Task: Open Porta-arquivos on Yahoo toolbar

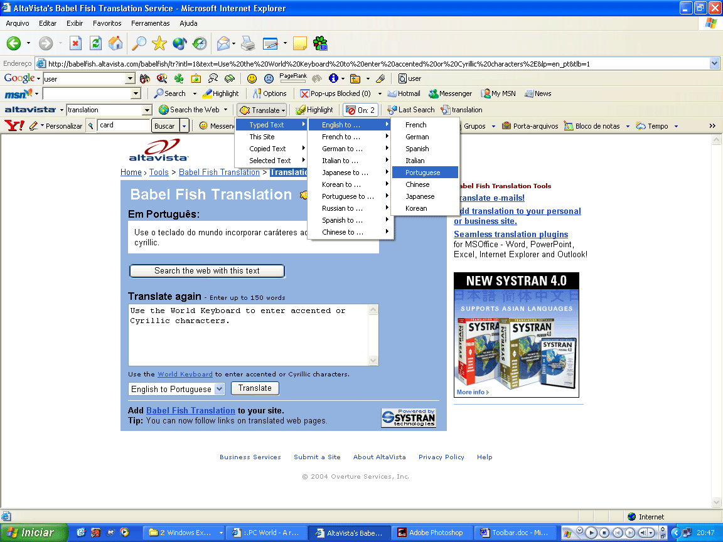Action: point(530,126)
